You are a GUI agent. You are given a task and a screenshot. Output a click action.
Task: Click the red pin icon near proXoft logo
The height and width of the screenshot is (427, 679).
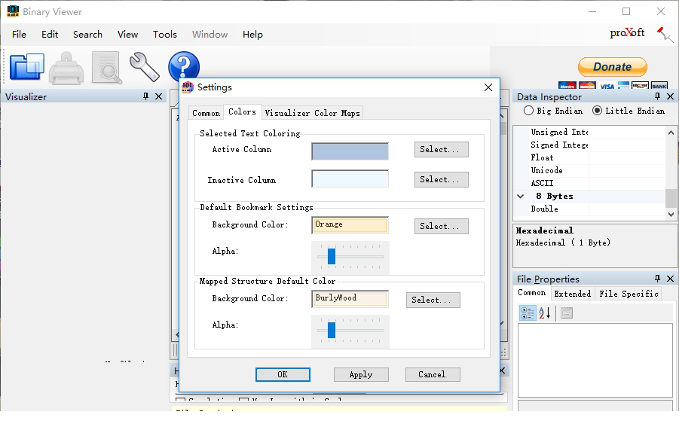click(x=665, y=34)
